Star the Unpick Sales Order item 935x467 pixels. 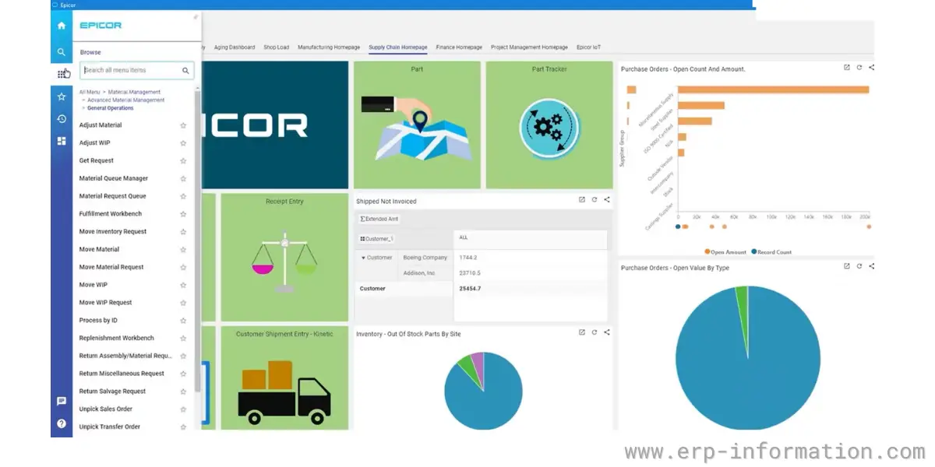click(x=183, y=409)
